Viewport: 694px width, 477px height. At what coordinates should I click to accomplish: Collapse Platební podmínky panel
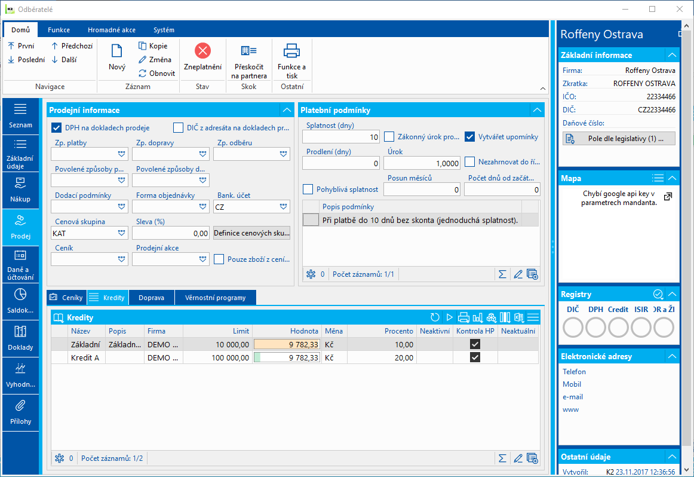pos(537,110)
